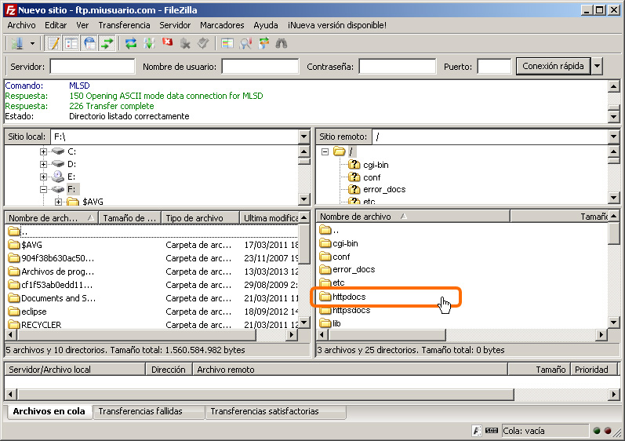Click the Conexión rápida button
Screen dimensions: 625x441
coord(553,66)
